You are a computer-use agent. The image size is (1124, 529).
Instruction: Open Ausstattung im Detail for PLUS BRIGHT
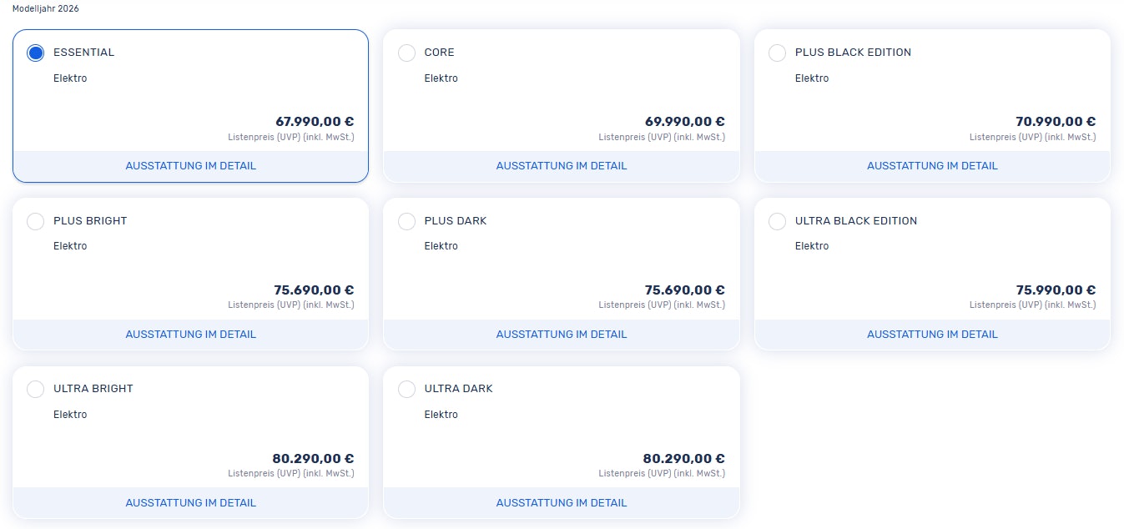(x=191, y=335)
